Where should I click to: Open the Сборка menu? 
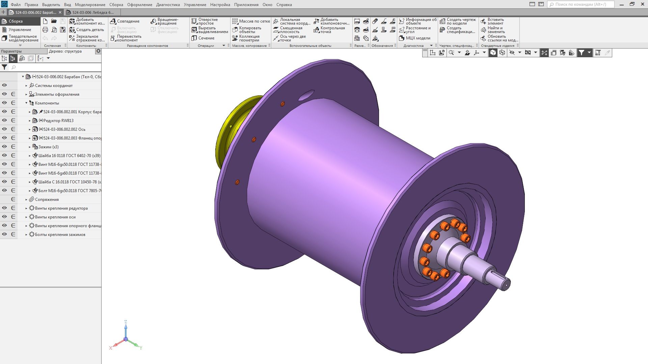pos(116,5)
